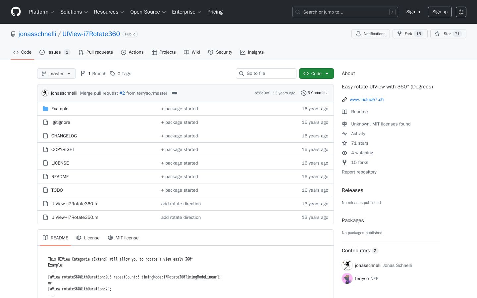Select the MIT license tab
477x298 pixels.
point(123,238)
